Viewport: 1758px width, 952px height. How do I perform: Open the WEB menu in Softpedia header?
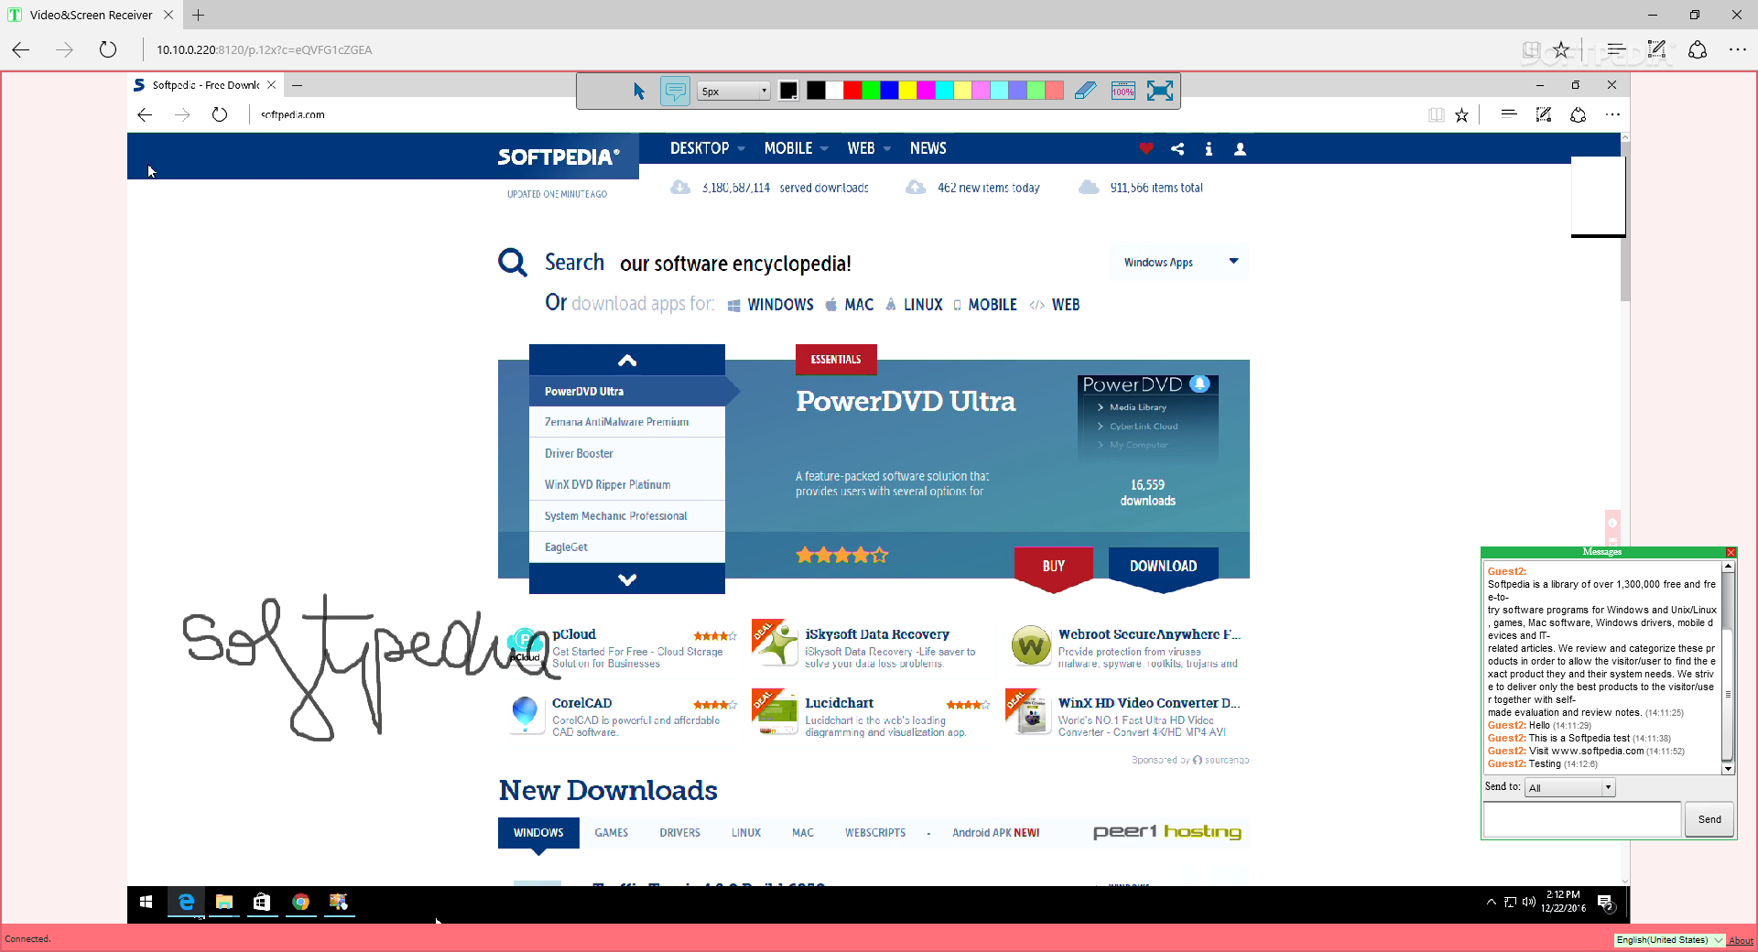(869, 148)
